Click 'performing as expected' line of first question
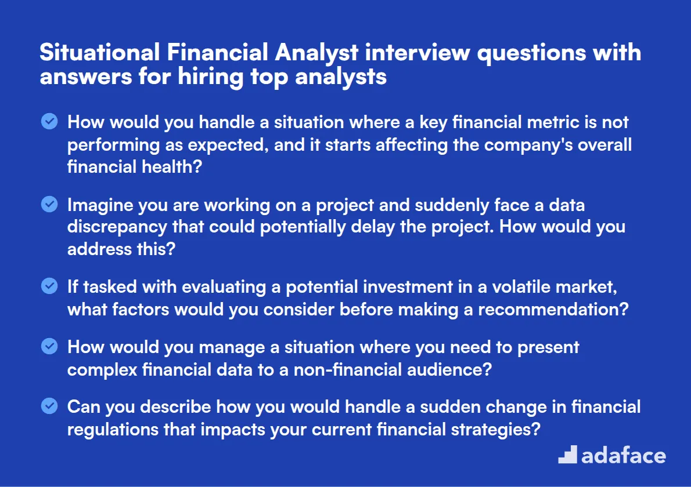Viewport: 691px width, 487px height. click(350, 145)
